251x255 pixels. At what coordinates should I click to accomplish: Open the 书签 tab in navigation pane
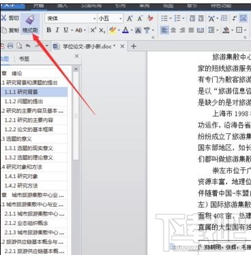24,59
